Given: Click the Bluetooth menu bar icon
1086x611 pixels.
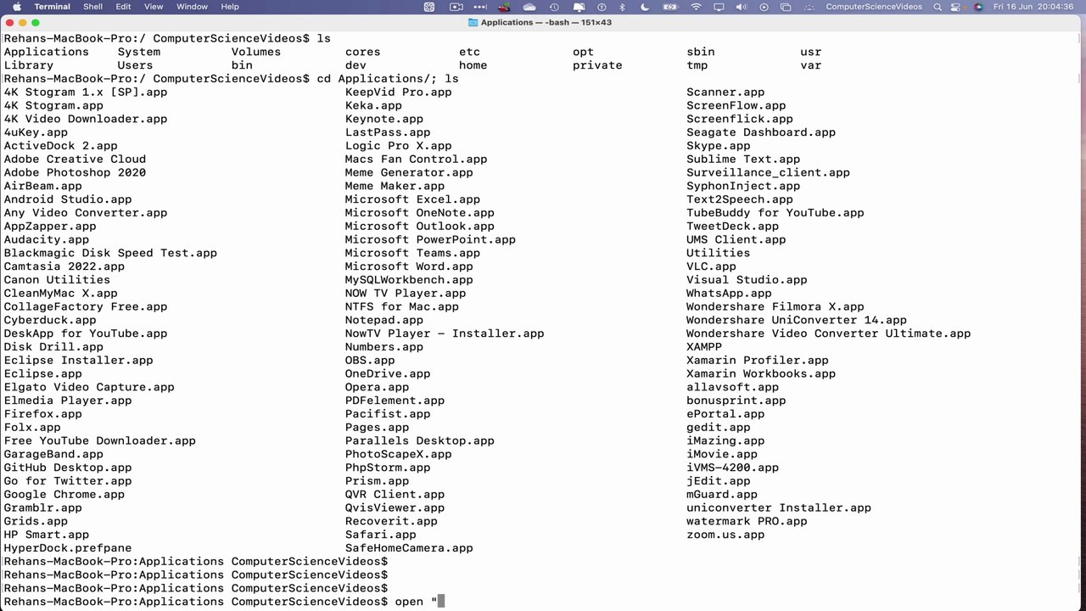Looking at the screenshot, I should [622, 7].
